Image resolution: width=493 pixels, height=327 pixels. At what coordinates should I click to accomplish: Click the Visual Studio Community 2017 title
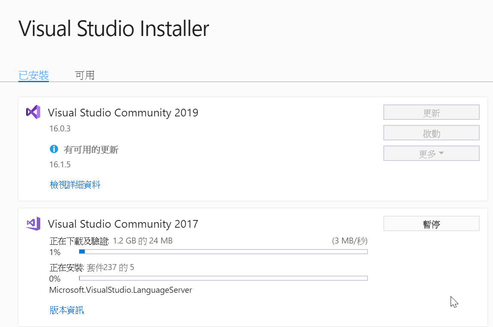123,224
